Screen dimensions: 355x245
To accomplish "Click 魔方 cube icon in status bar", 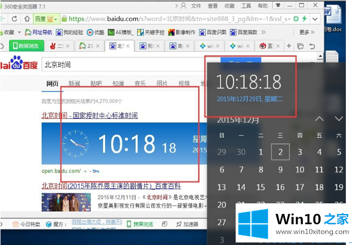I will click(49, 224).
